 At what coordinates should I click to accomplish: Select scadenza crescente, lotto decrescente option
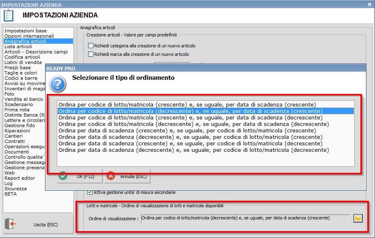coord(205,143)
